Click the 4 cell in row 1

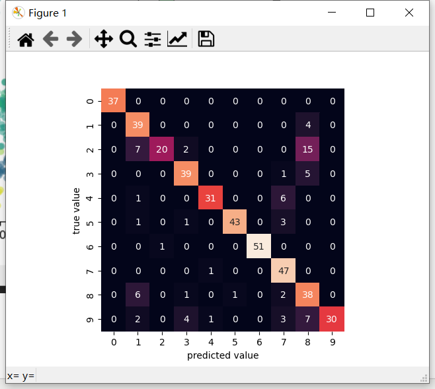(x=307, y=125)
